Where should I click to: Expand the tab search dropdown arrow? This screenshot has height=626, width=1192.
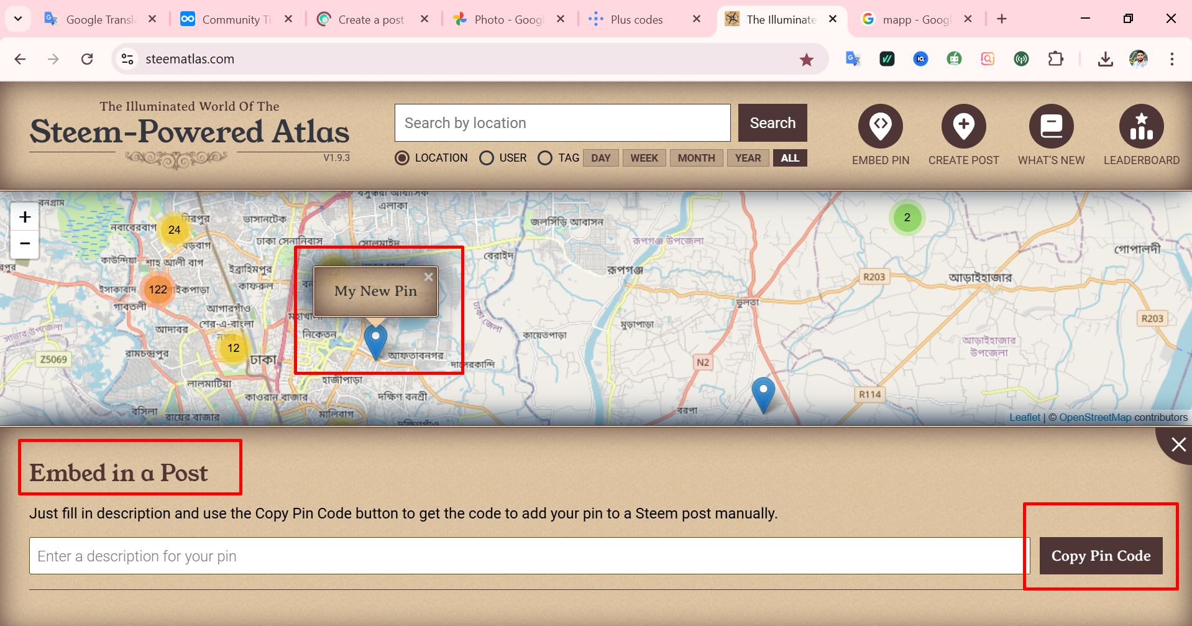click(x=18, y=19)
